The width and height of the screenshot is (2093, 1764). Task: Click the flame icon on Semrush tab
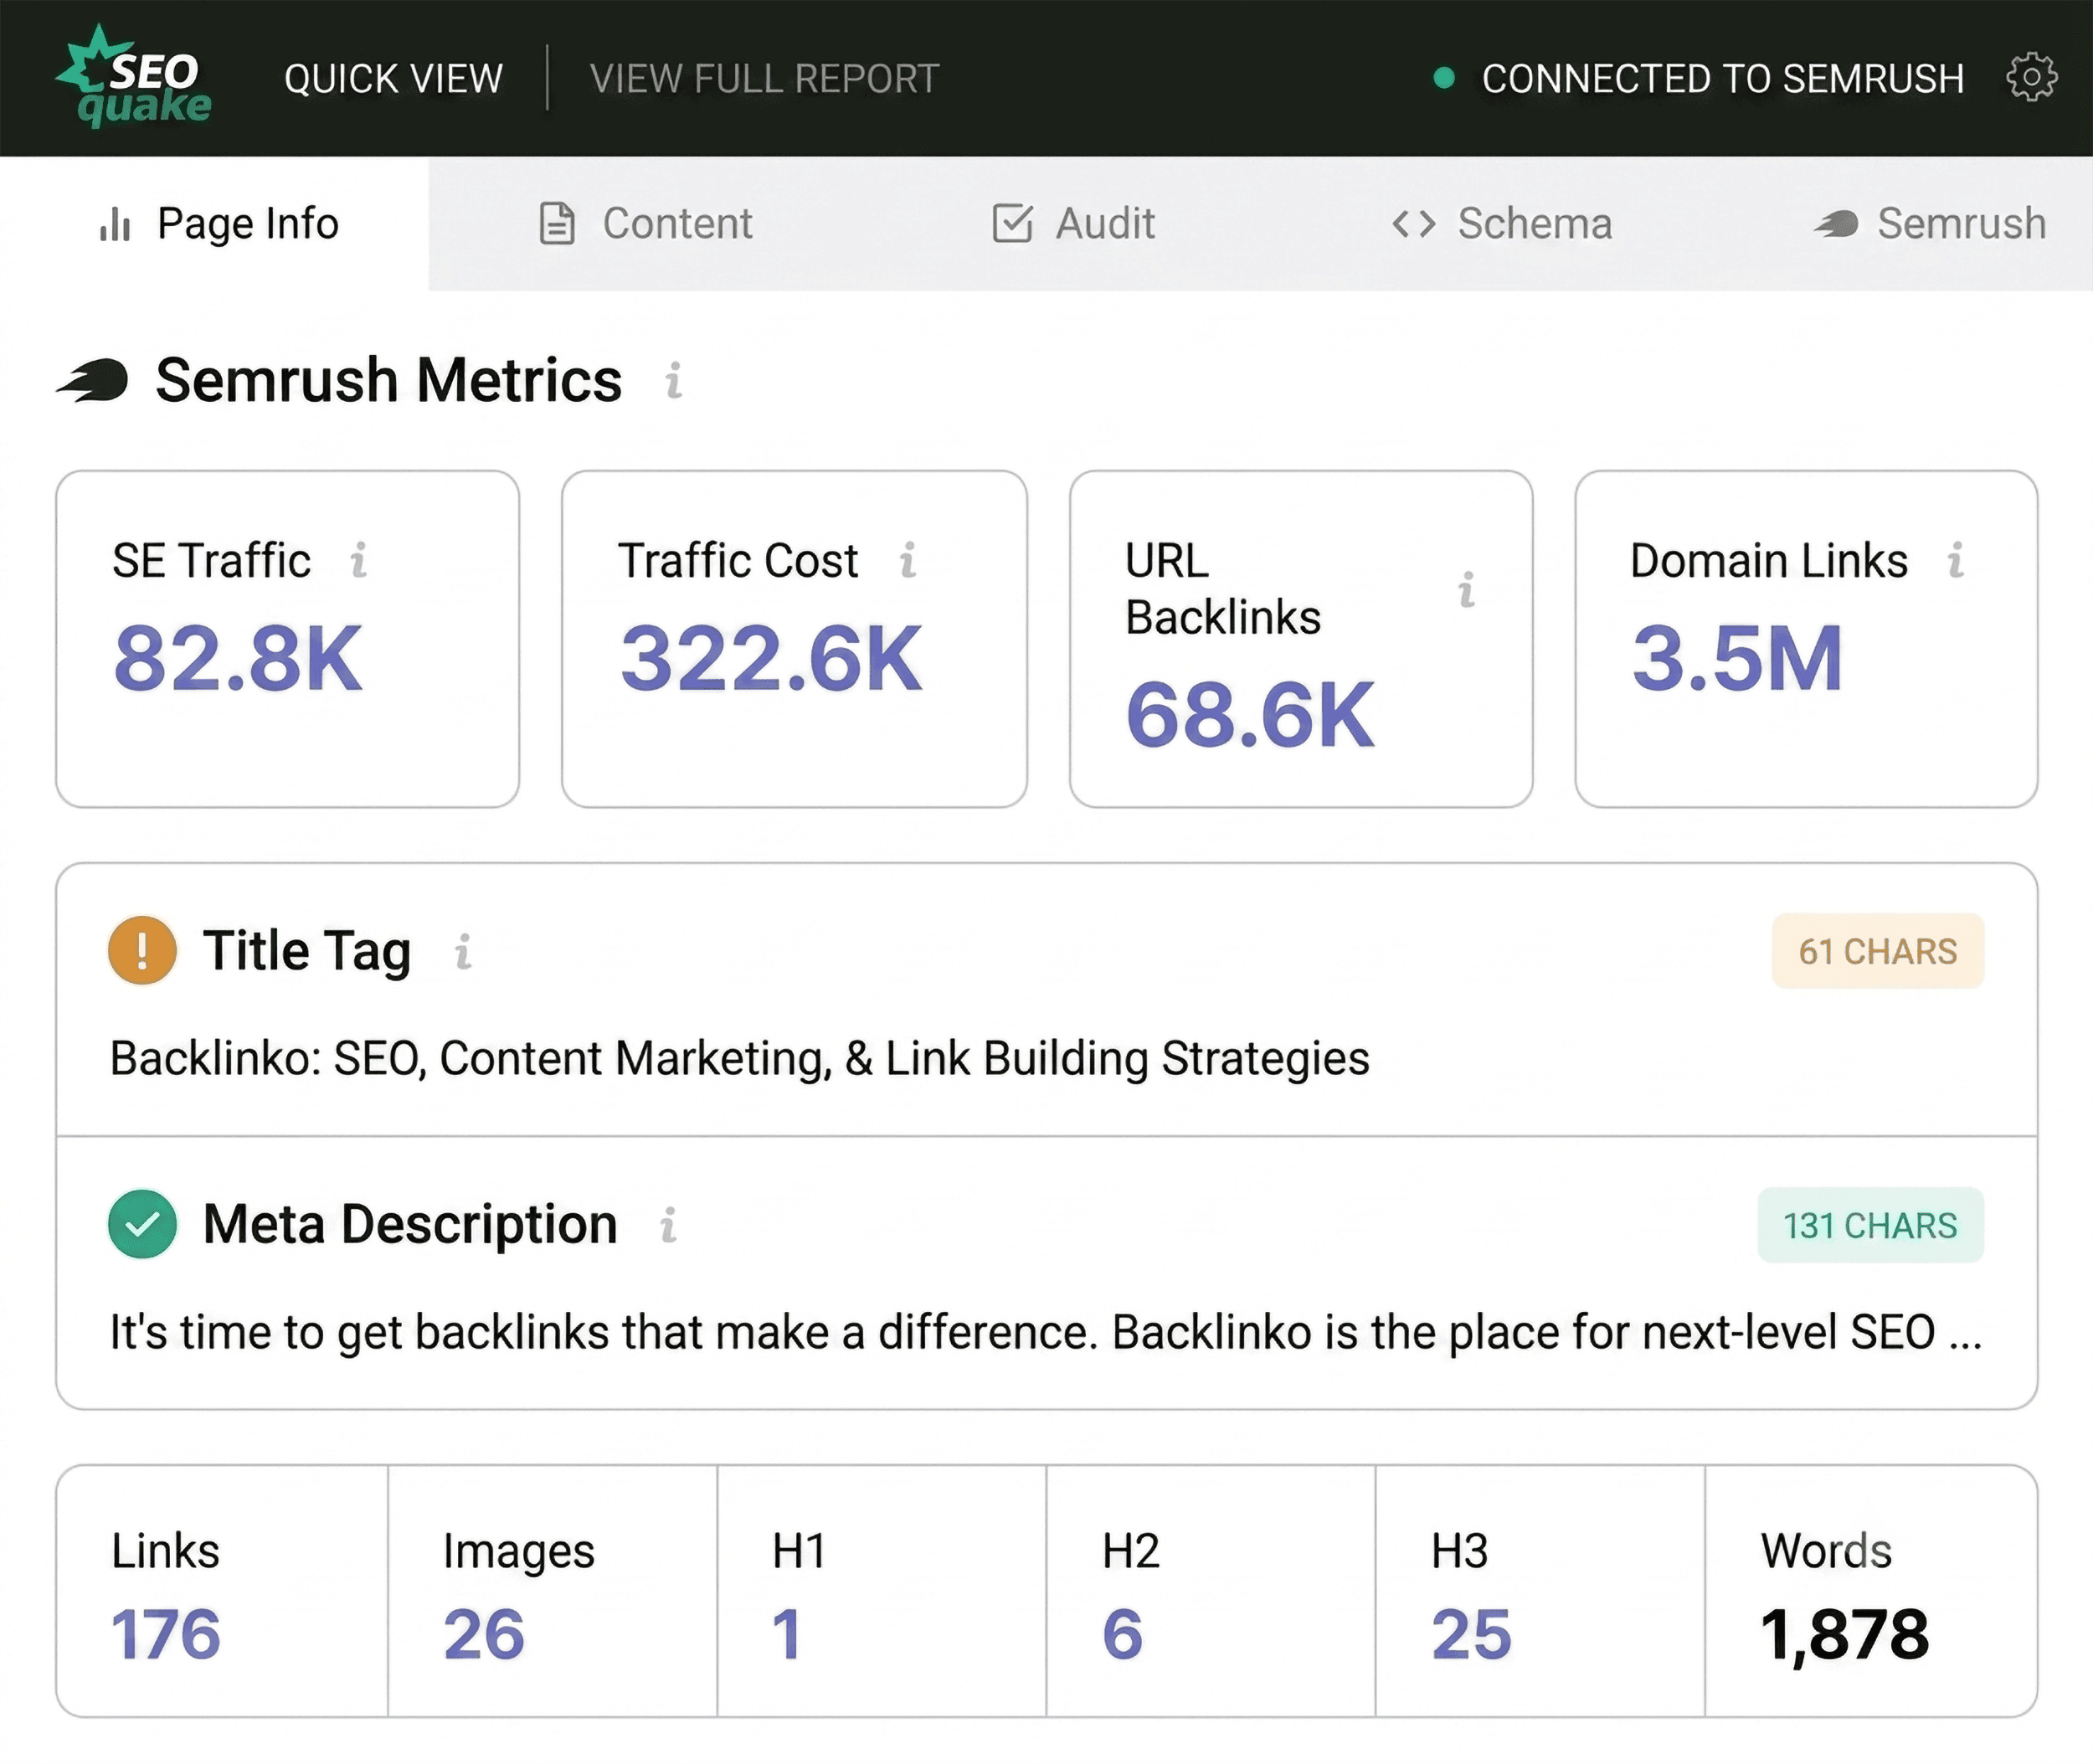tap(1837, 224)
